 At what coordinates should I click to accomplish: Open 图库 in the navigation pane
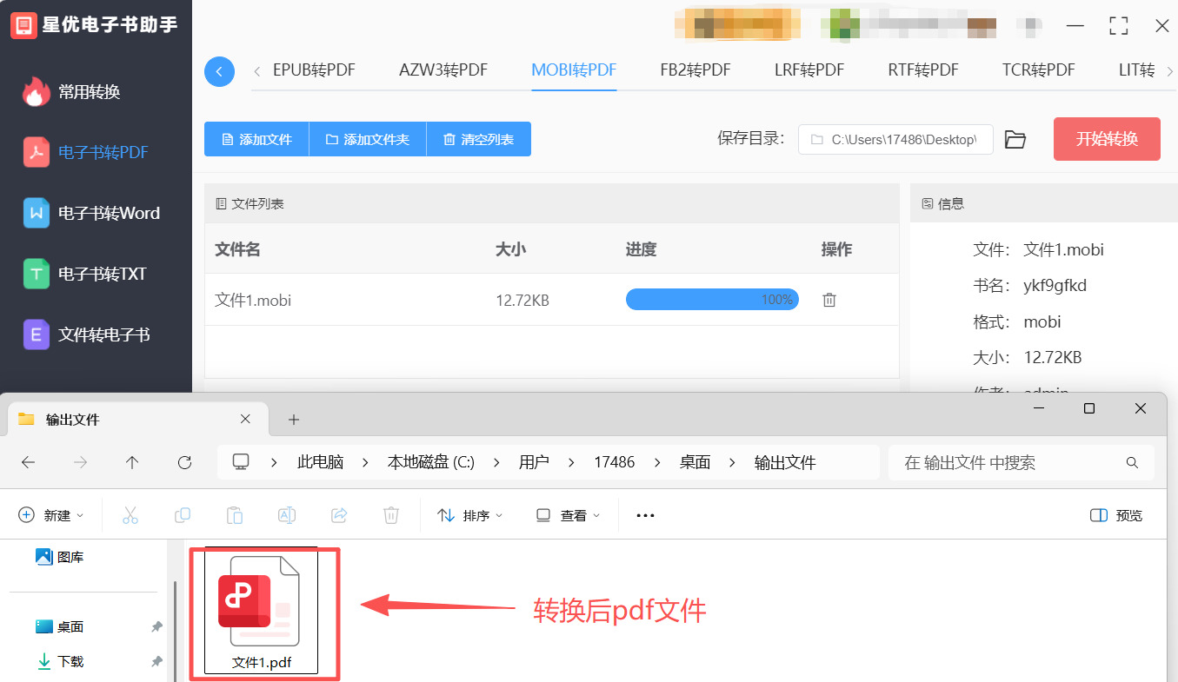point(60,557)
